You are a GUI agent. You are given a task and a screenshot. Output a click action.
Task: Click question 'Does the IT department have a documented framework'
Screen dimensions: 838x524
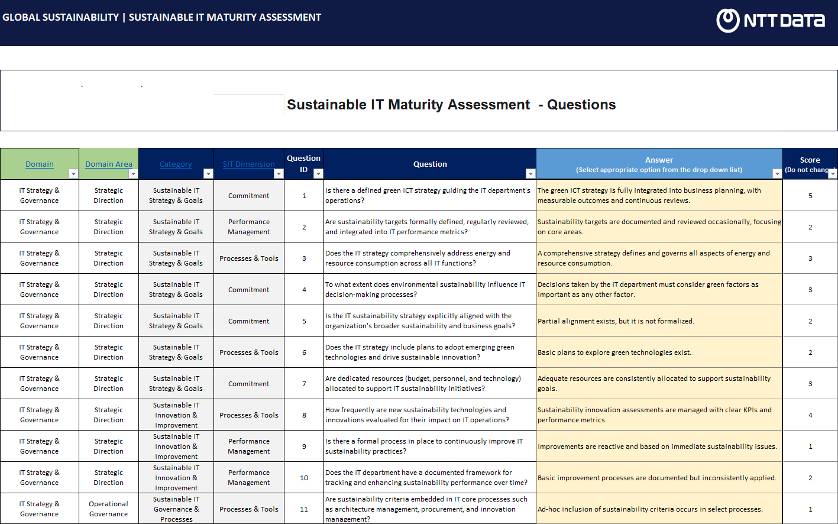[x=430, y=477]
